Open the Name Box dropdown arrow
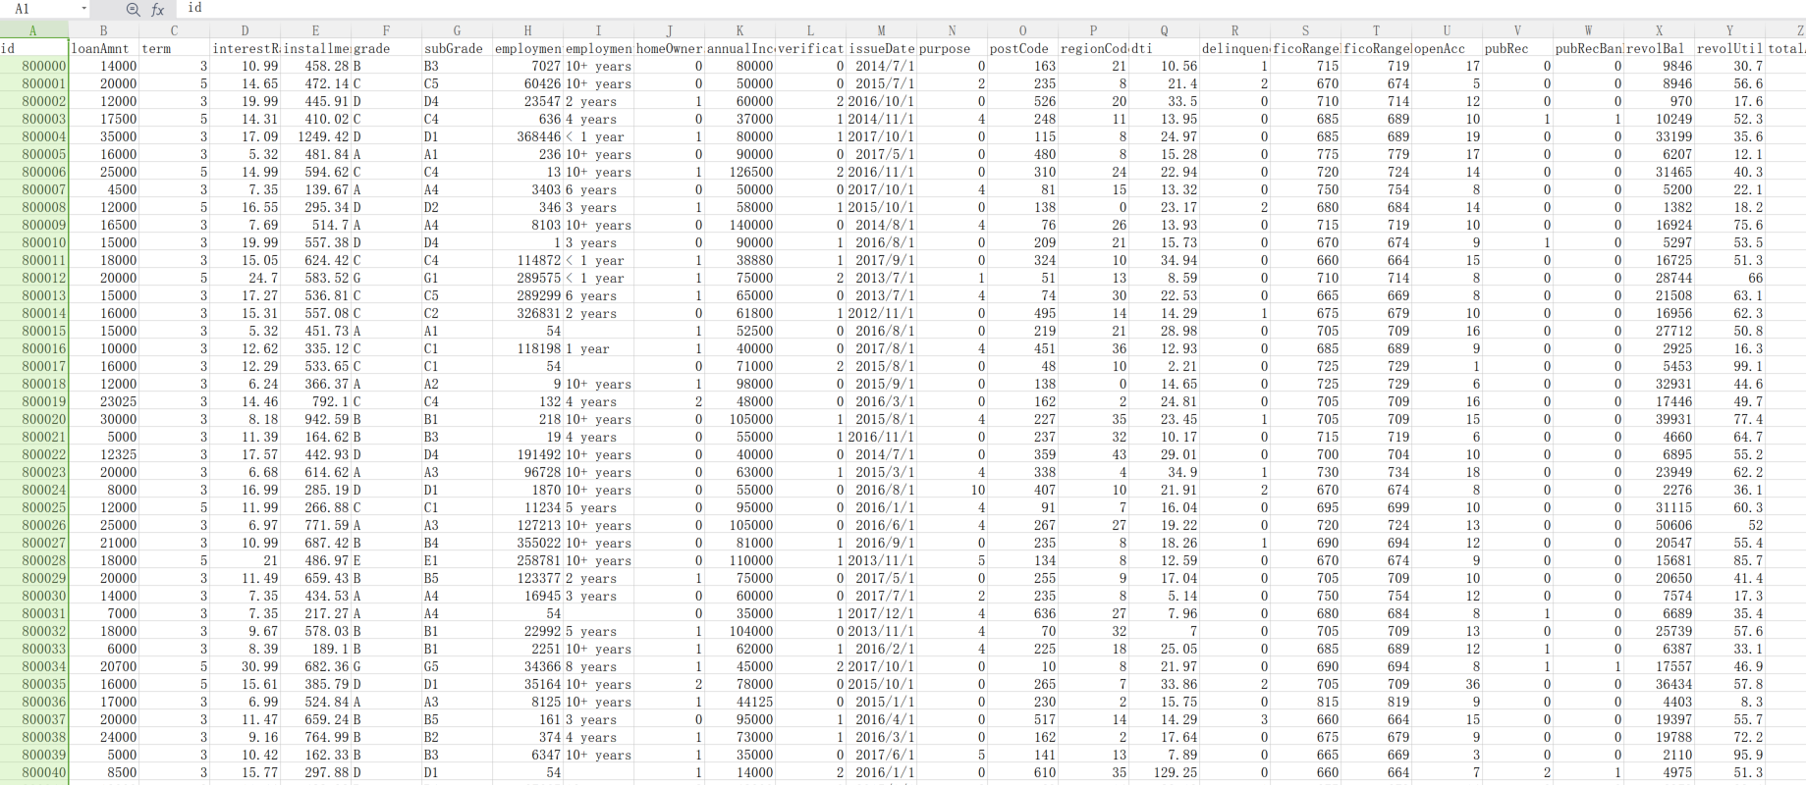 [83, 9]
